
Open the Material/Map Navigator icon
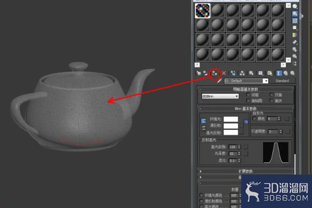coord(295,64)
